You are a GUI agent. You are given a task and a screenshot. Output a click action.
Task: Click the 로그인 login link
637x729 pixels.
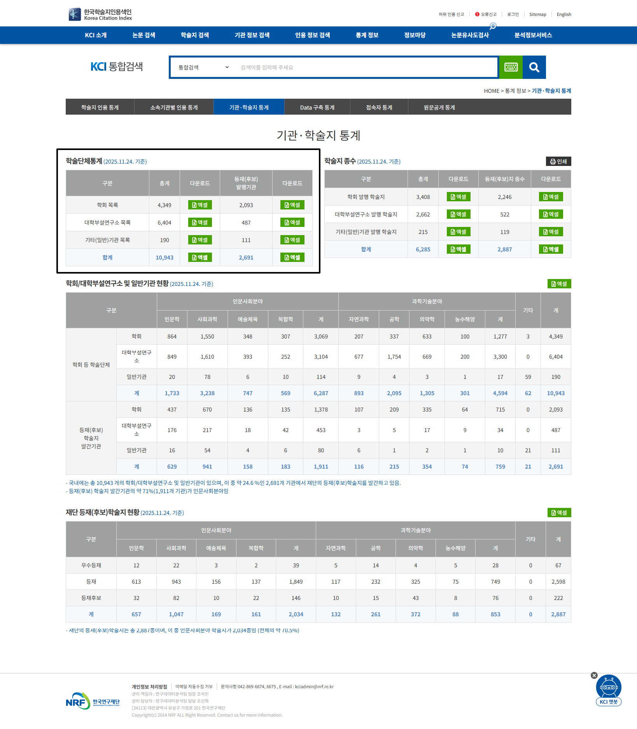click(x=513, y=14)
